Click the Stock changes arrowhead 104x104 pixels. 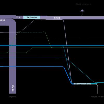click(82, 10)
